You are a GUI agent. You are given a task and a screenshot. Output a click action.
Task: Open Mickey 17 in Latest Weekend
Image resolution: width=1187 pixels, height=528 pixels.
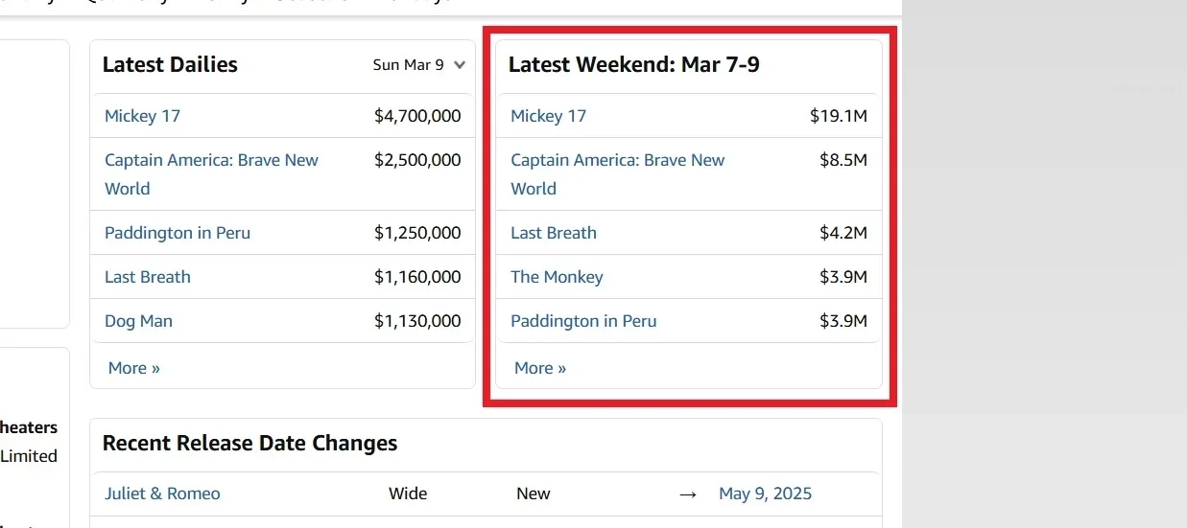[548, 116]
